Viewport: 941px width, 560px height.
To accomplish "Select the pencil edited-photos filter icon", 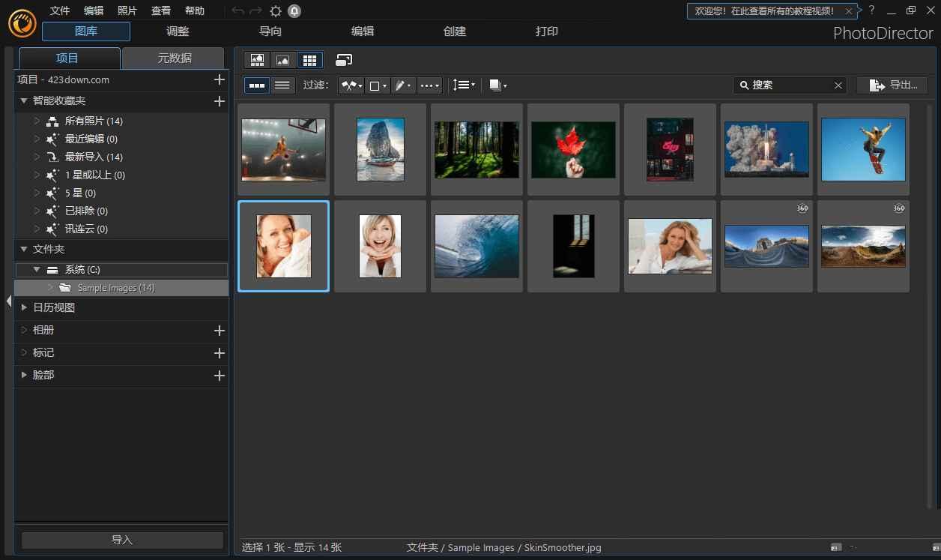I will [402, 85].
